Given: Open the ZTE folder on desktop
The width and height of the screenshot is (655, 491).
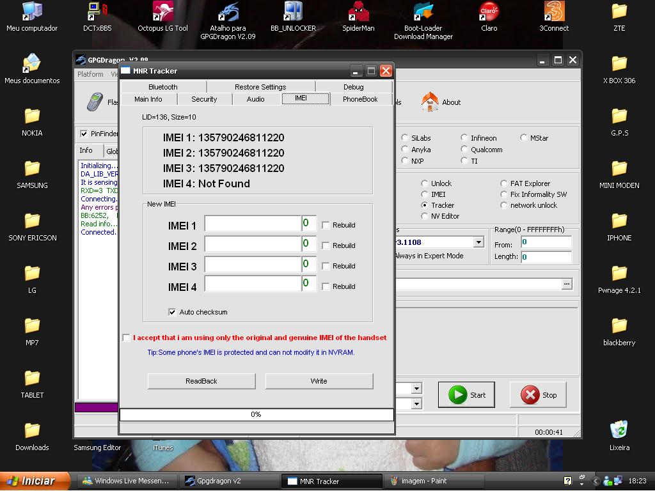Looking at the screenshot, I should point(619,17).
